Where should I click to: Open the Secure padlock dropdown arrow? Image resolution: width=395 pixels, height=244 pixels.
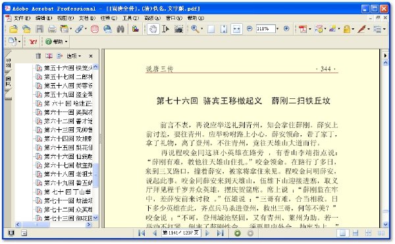(353, 29)
